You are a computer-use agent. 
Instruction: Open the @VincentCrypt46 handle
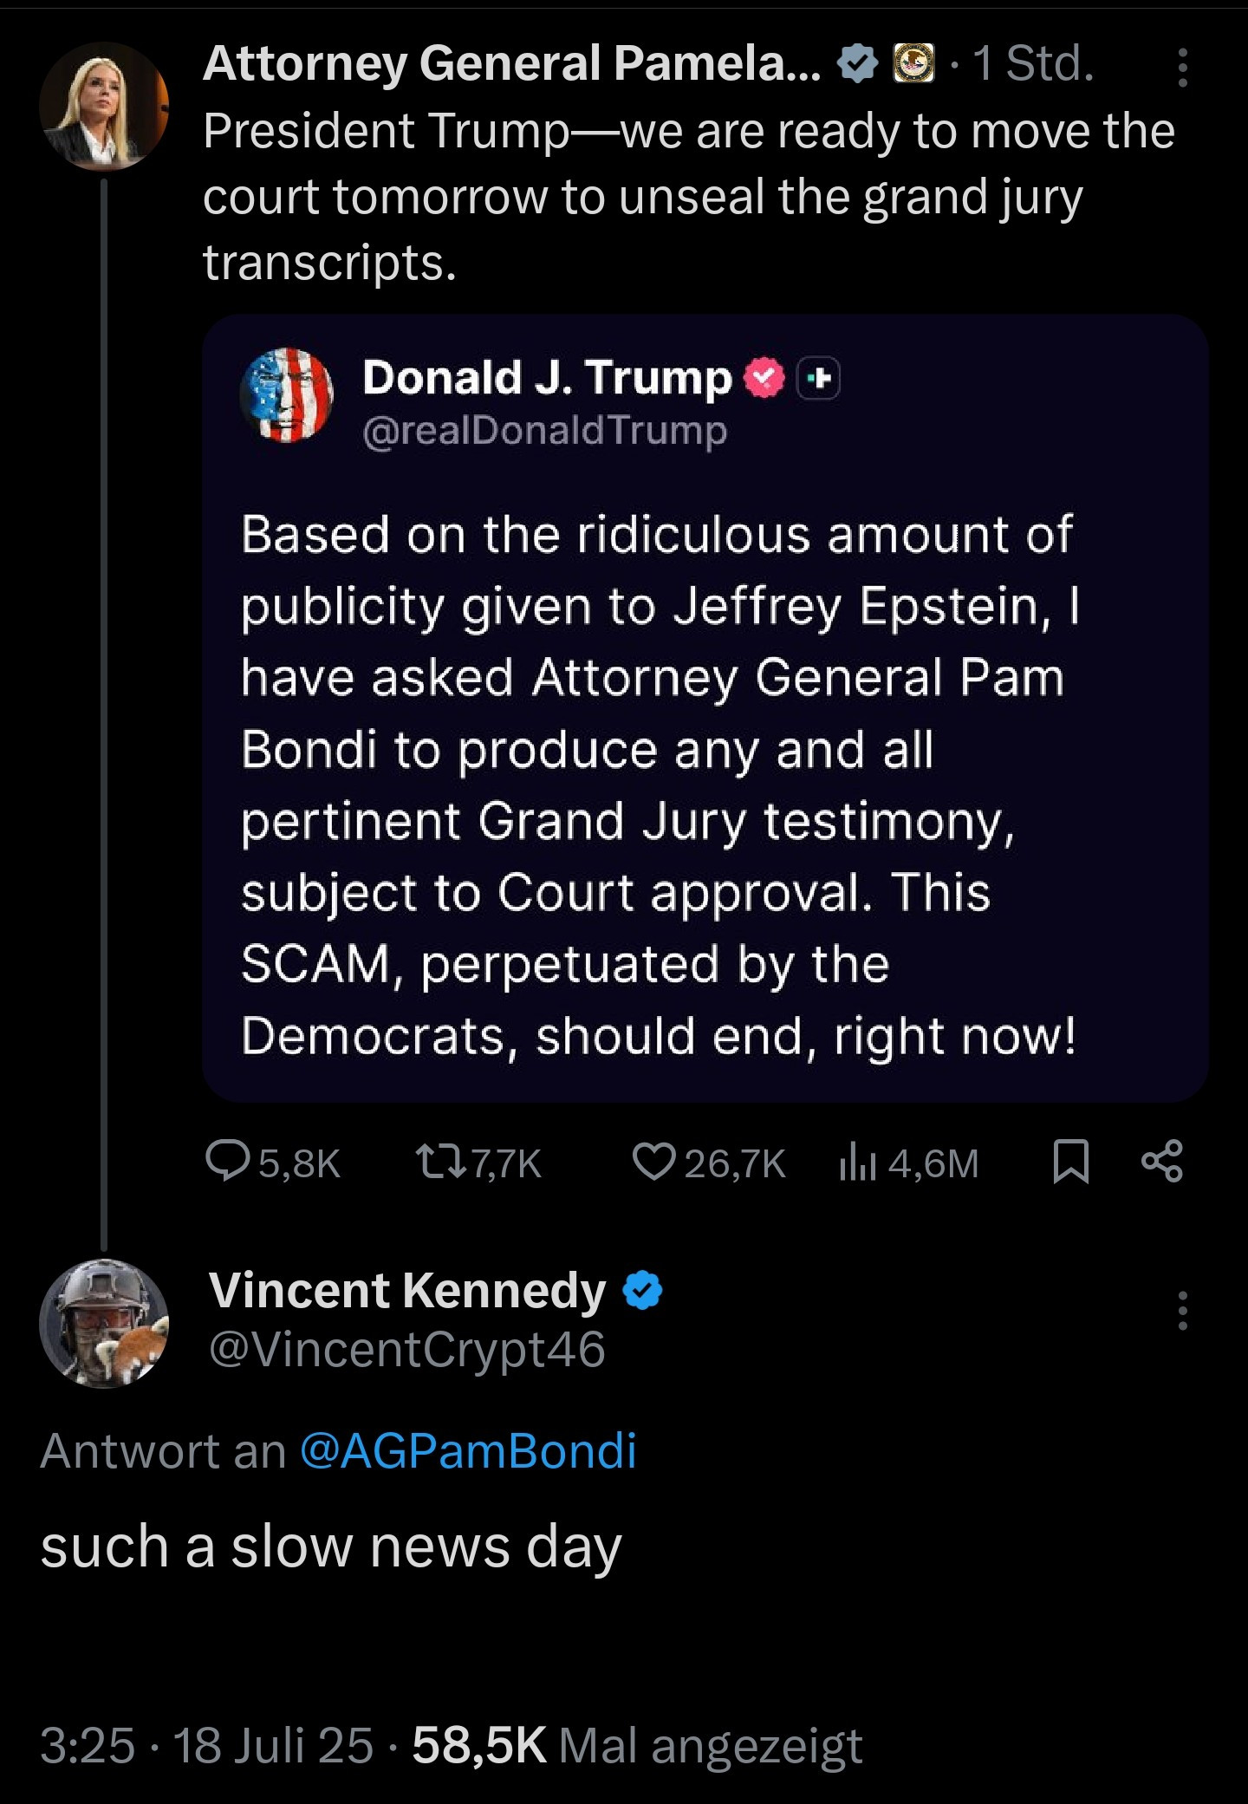point(407,1350)
